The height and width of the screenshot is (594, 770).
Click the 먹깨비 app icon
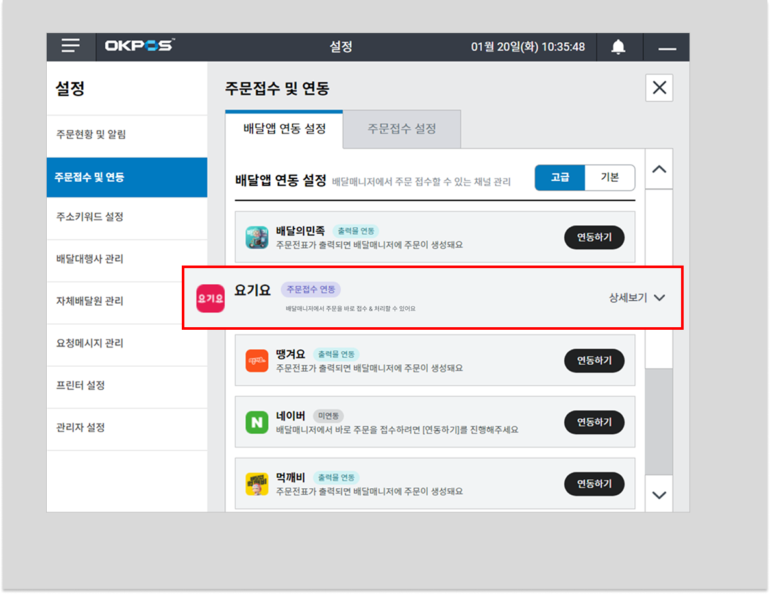256,484
